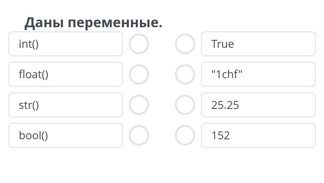The width and height of the screenshot is (324, 183).
Task: Choose the bool() option box
Action: (65, 135)
